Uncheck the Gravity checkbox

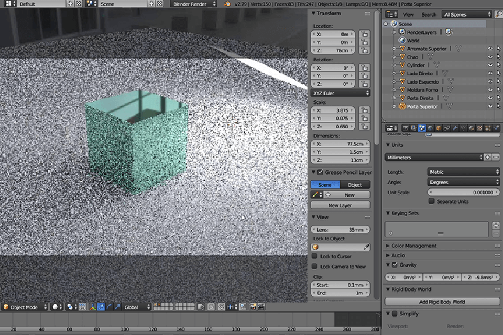395,265
